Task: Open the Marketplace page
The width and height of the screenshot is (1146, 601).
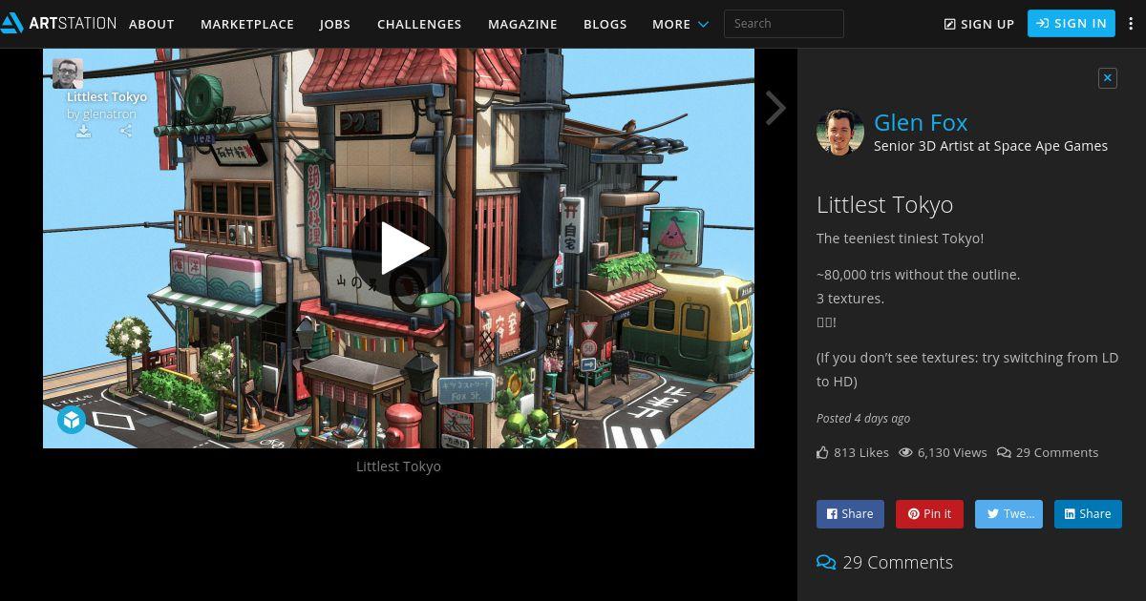Action: (x=247, y=24)
